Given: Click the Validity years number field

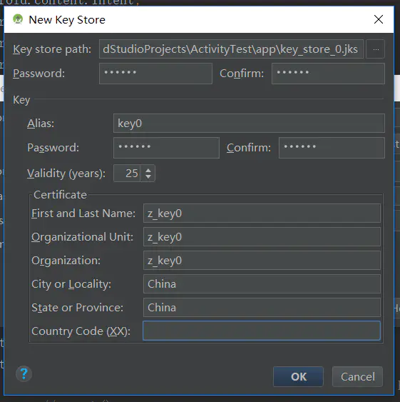Looking at the screenshot, I should tap(127, 174).
